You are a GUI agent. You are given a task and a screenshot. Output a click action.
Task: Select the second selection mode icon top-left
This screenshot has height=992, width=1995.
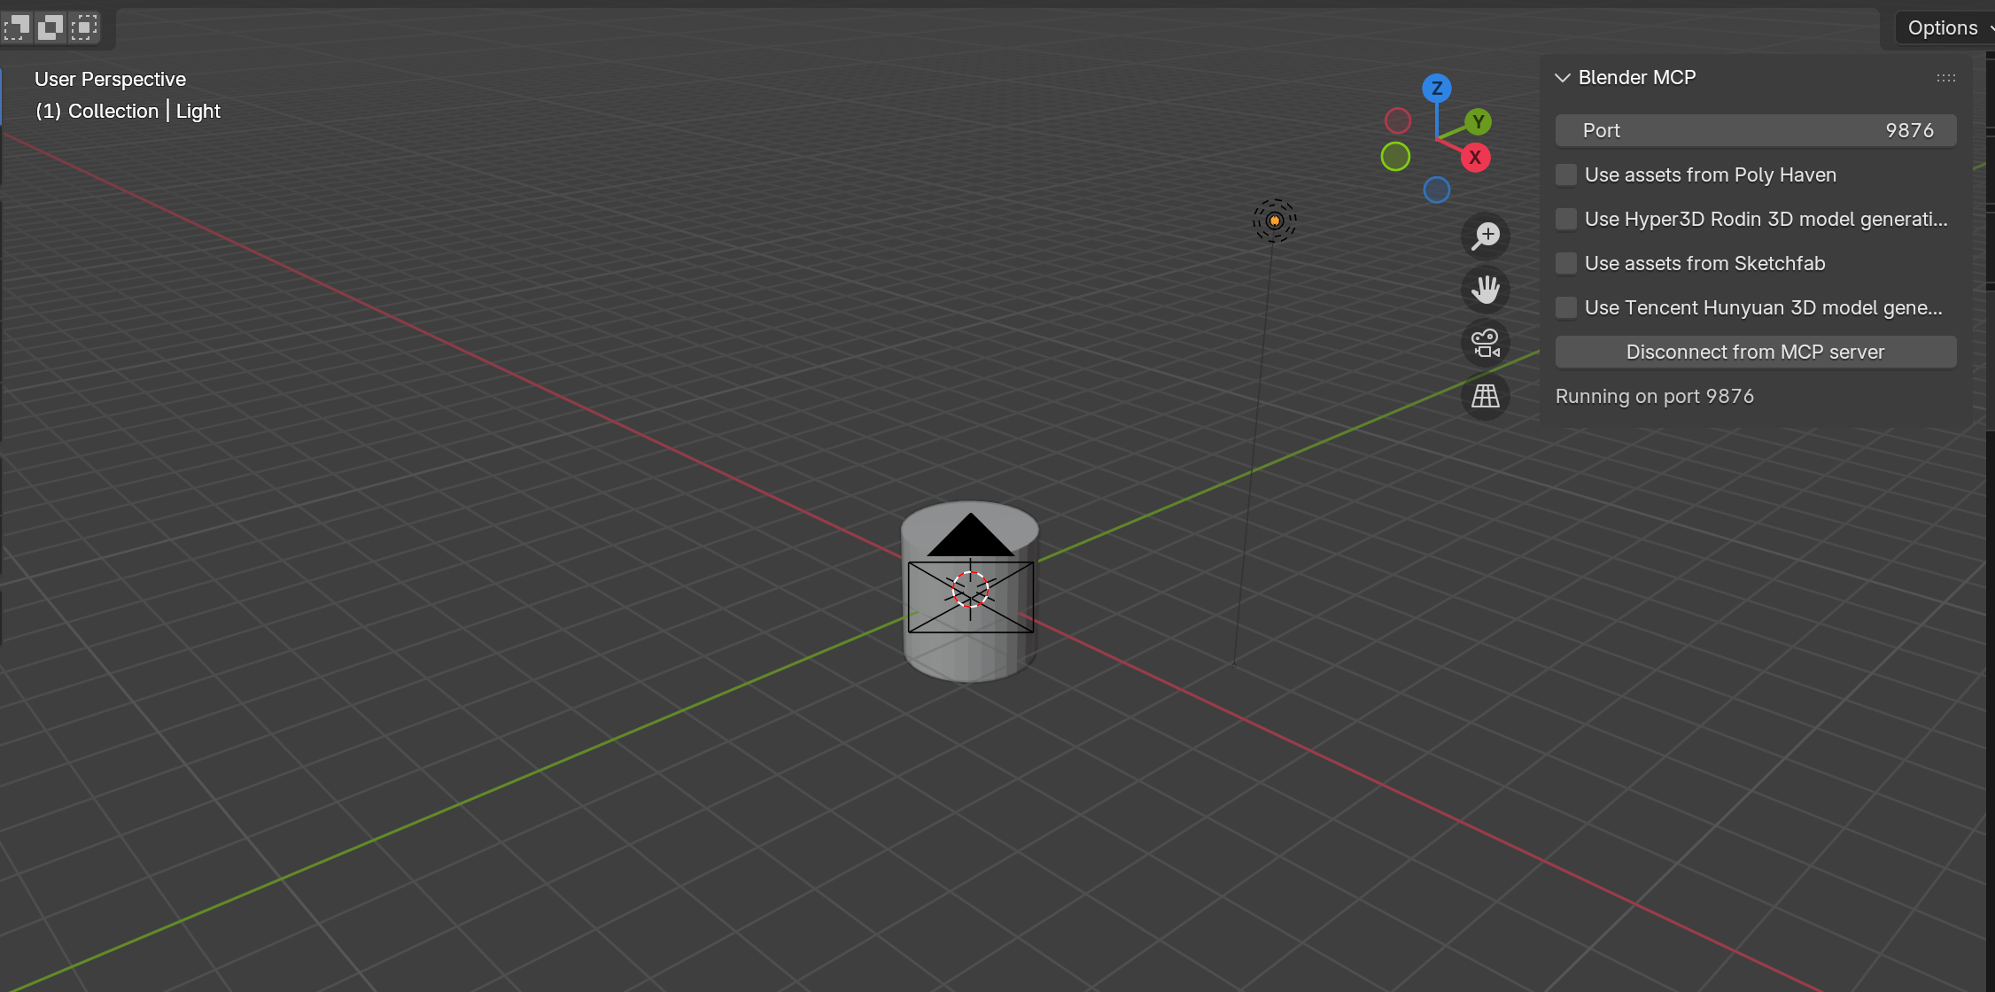coord(50,27)
